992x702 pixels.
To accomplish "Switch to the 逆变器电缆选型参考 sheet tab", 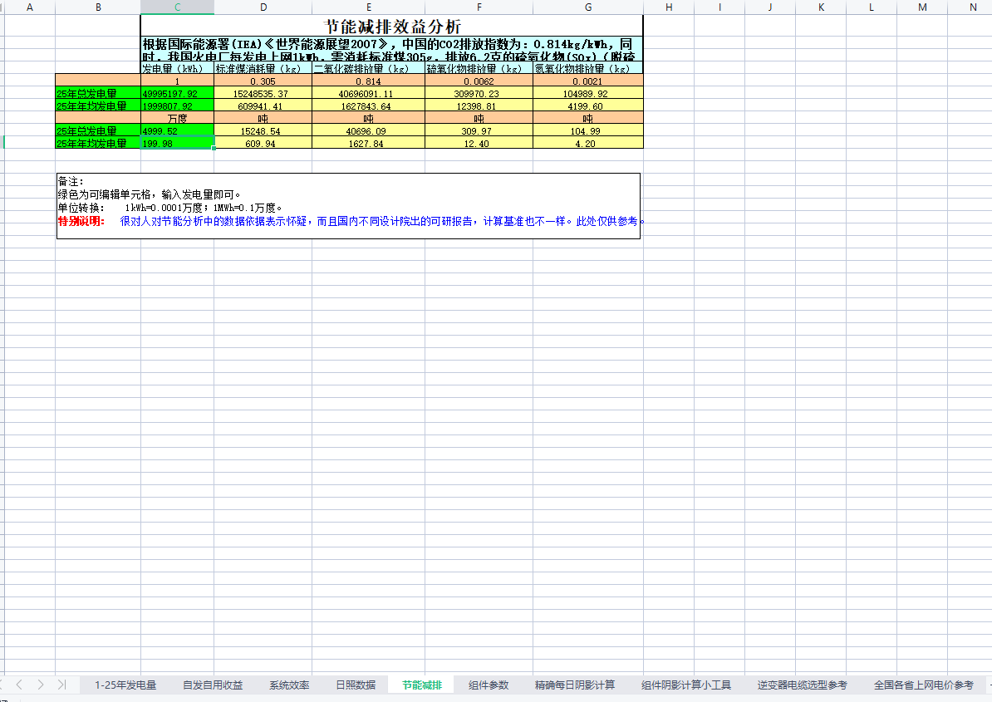I will 802,685.
